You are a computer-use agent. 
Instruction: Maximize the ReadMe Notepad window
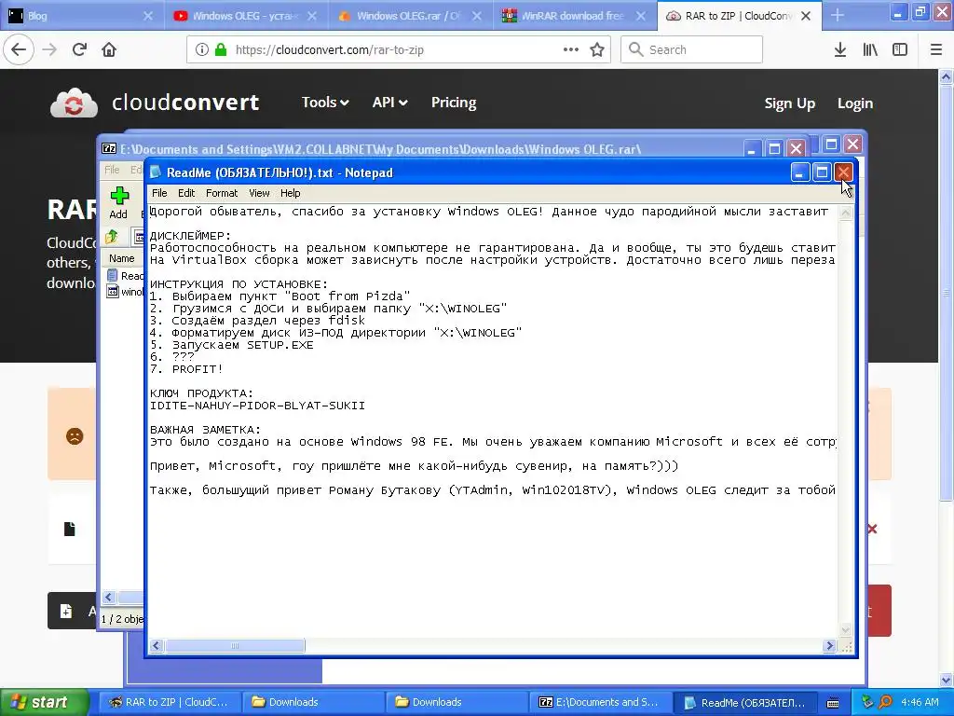[x=822, y=172]
